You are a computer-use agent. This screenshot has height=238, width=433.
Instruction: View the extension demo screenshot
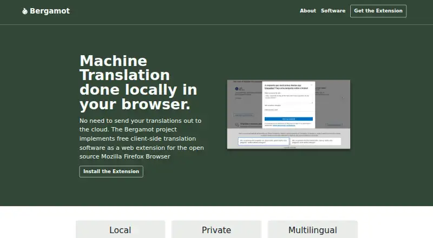click(288, 114)
